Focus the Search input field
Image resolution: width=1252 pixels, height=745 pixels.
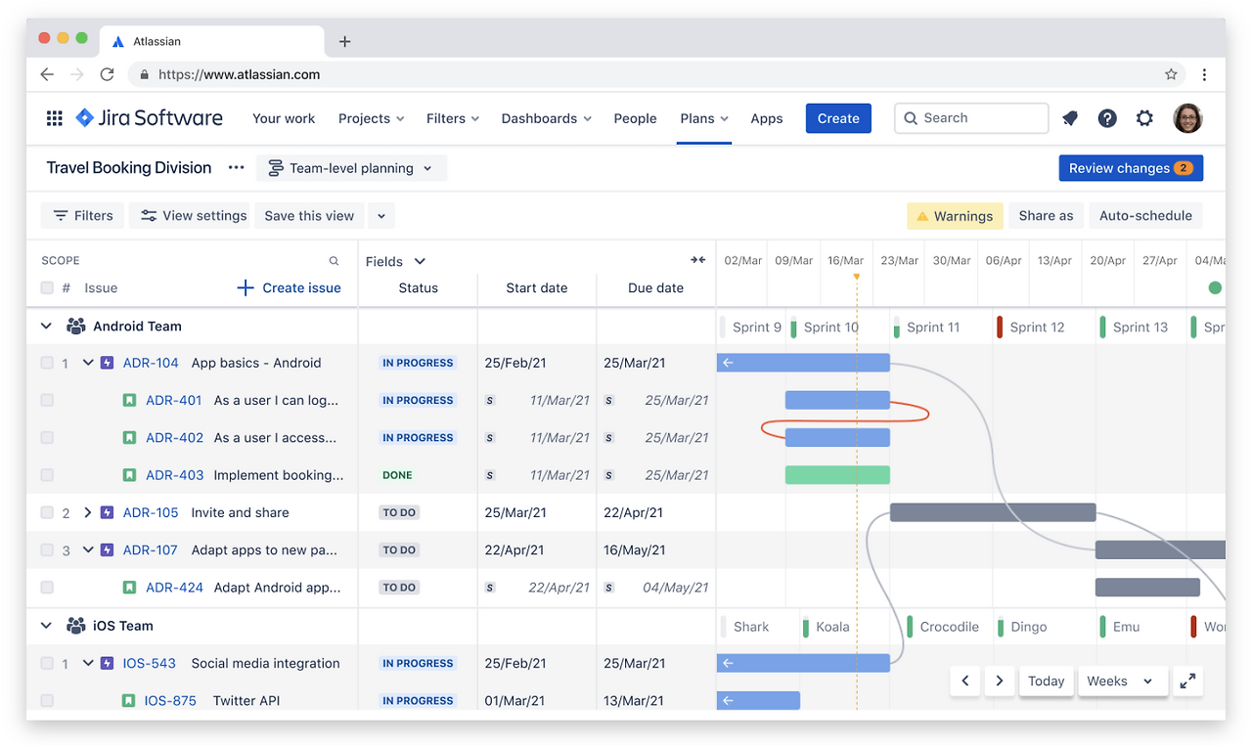tap(971, 118)
